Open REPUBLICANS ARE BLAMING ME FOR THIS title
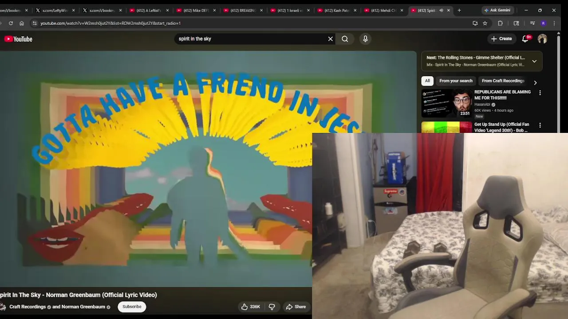The image size is (568, 319). pos(502,95)
